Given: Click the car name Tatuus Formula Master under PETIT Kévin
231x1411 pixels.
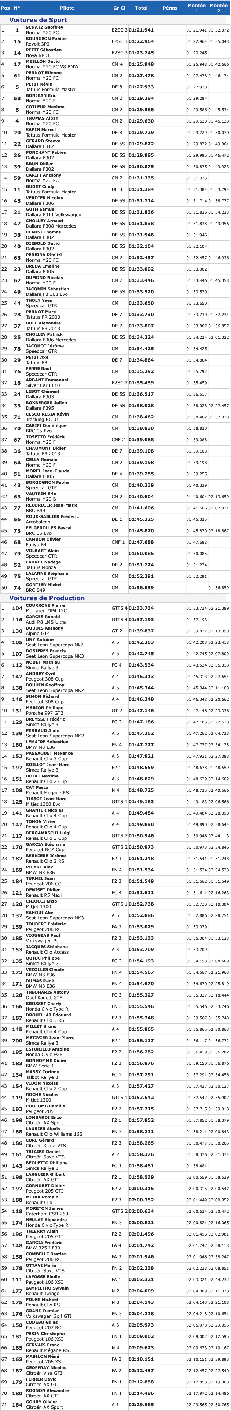Looking at the screenshot, I should coord(51,89).
